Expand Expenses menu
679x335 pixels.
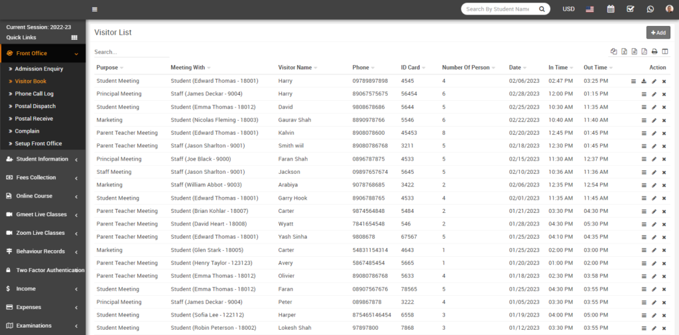(x=43, y=307)
